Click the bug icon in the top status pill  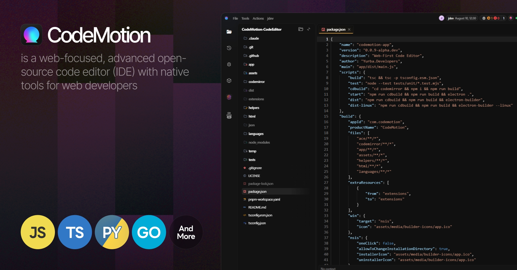(x=484, y=18)
